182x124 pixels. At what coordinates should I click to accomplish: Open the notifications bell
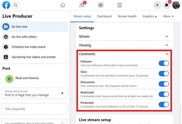[x=167, y=5]
